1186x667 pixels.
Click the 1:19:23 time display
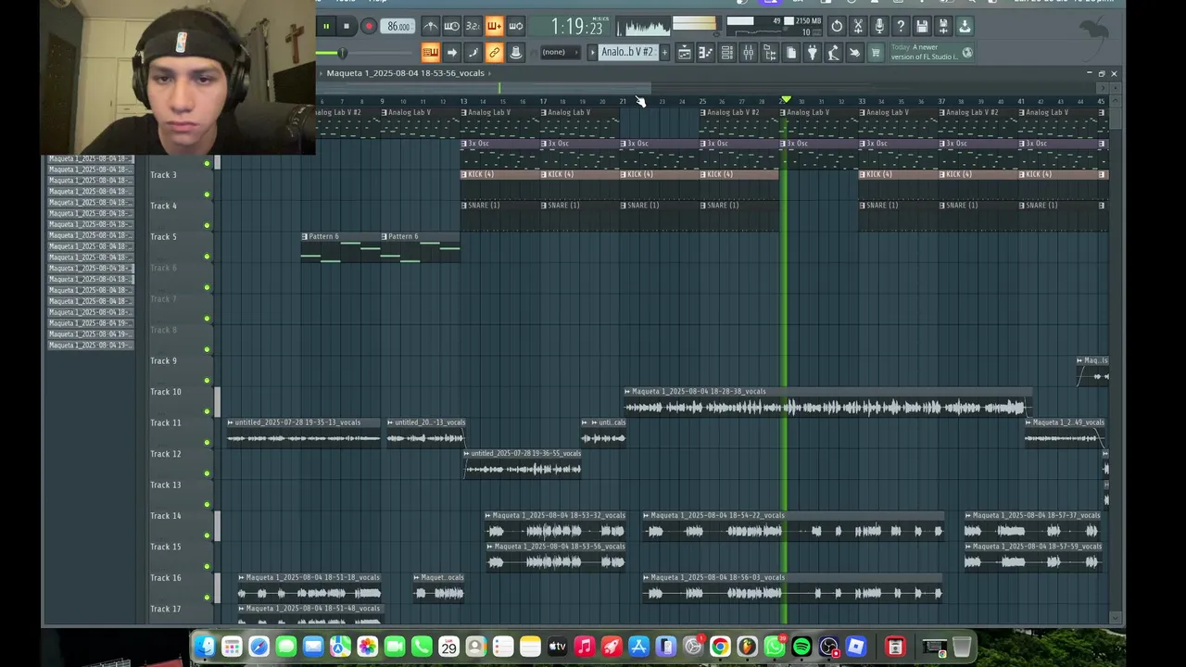click(576, 27)
